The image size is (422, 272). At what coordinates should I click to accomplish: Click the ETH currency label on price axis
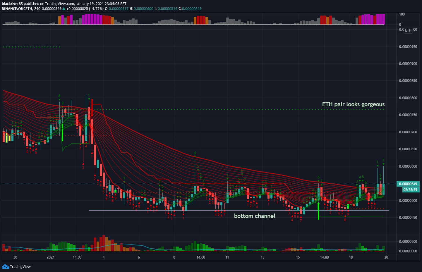[408, 30]
